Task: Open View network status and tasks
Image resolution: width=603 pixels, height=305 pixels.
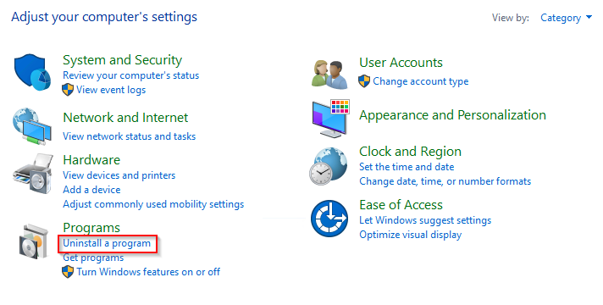Action: 130,136
